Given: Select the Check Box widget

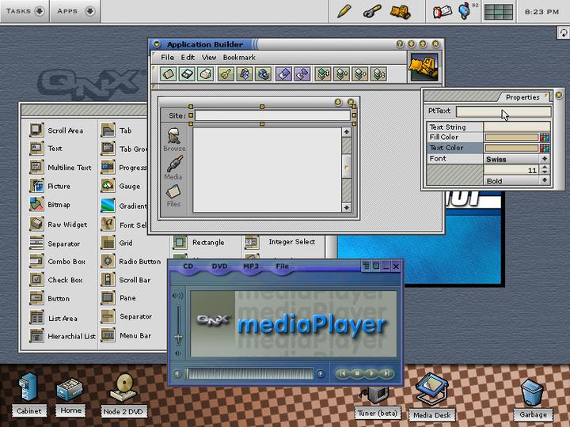Looking at the screenshot, I should pyautogui.click(x=36, y=280).
